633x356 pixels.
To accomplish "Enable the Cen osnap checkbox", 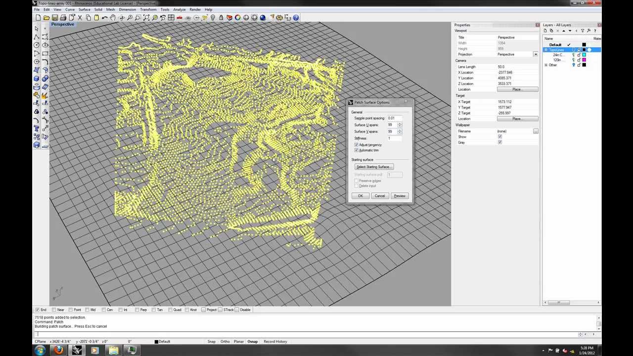I will click(x=103, y=310).
